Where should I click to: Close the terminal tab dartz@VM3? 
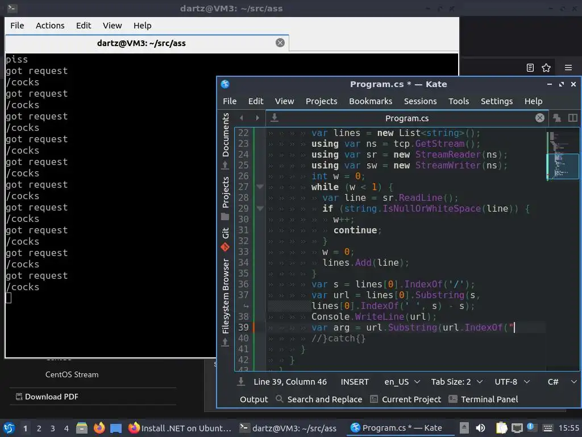[x=280, y=43]
